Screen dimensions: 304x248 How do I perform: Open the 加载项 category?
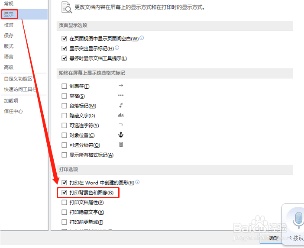click(x=11, y=101)
